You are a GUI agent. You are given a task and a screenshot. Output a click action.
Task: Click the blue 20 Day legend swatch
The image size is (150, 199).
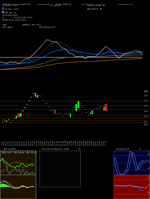click(3, 5)
